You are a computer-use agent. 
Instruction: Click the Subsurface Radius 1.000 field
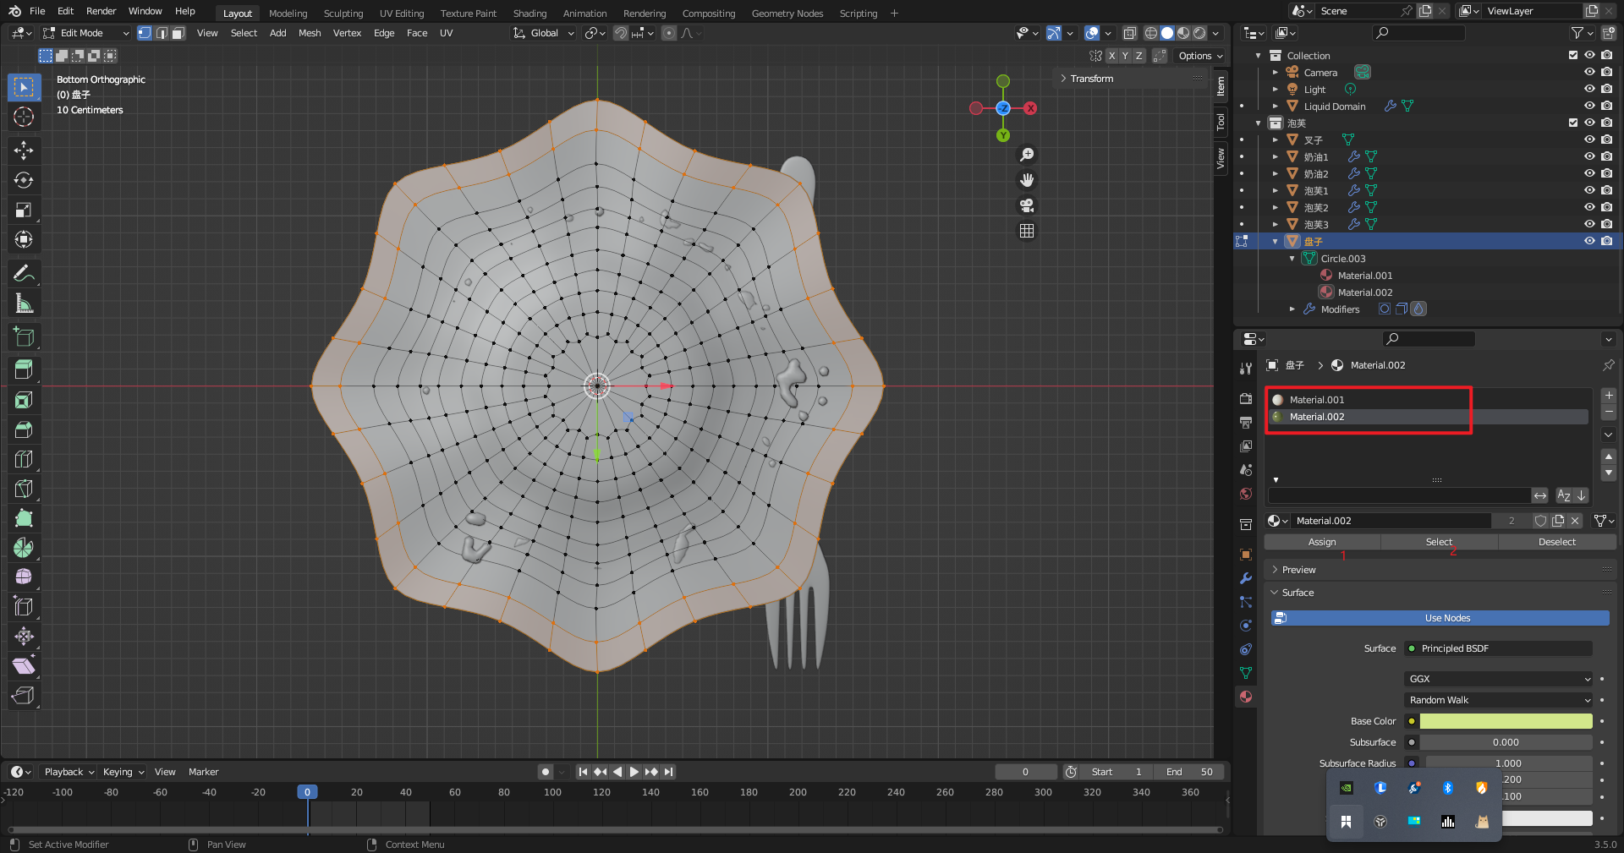tap(1508, 763)
